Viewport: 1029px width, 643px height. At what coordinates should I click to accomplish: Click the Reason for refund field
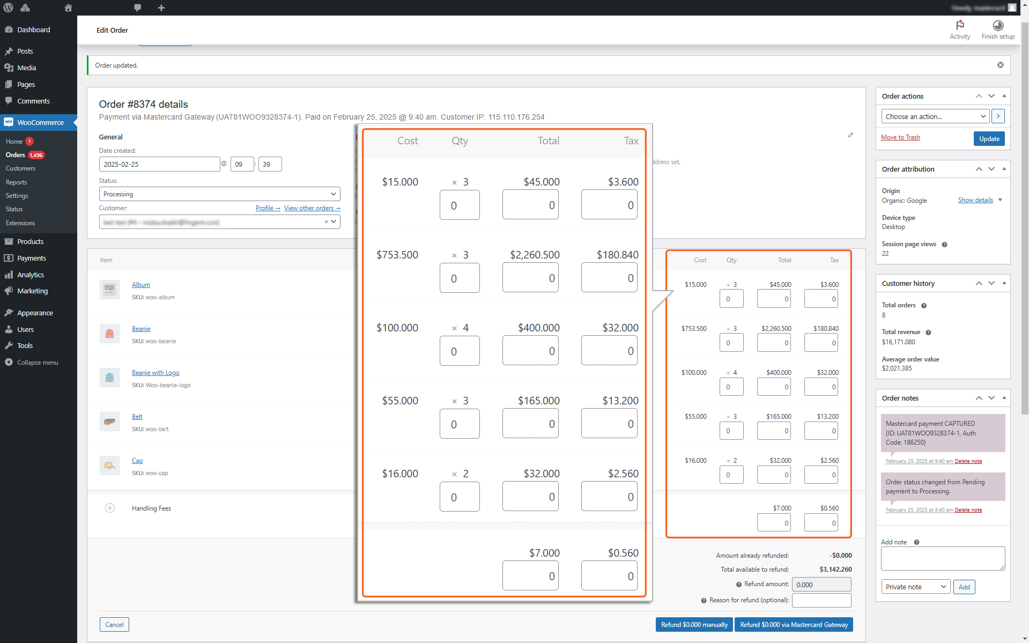click(821, 600)
